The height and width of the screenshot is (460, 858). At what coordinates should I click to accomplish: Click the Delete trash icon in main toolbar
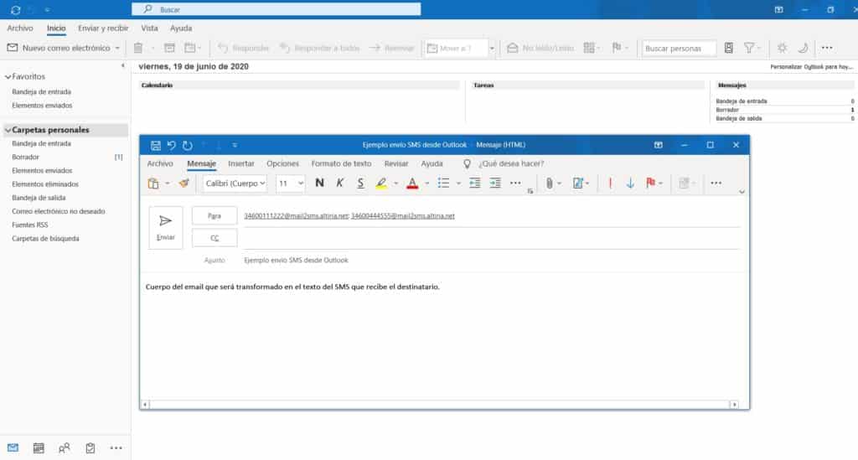coord(138,48)
